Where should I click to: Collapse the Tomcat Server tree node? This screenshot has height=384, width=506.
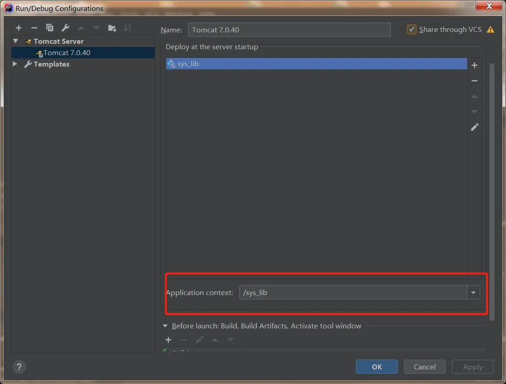[x=15, y=41]
